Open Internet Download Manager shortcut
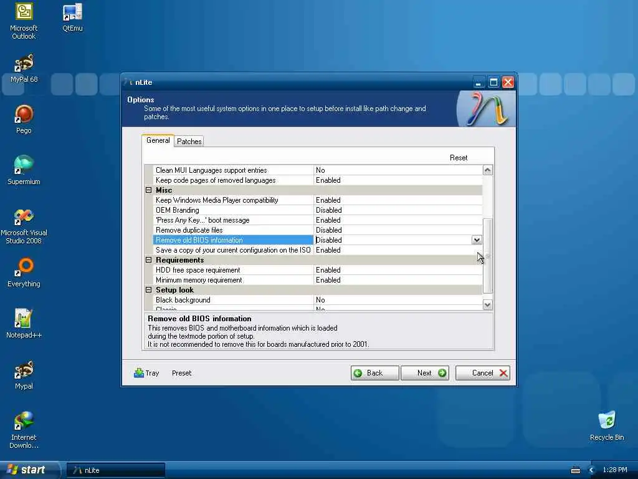Viewport: 638px width, 479px height. 24,430
